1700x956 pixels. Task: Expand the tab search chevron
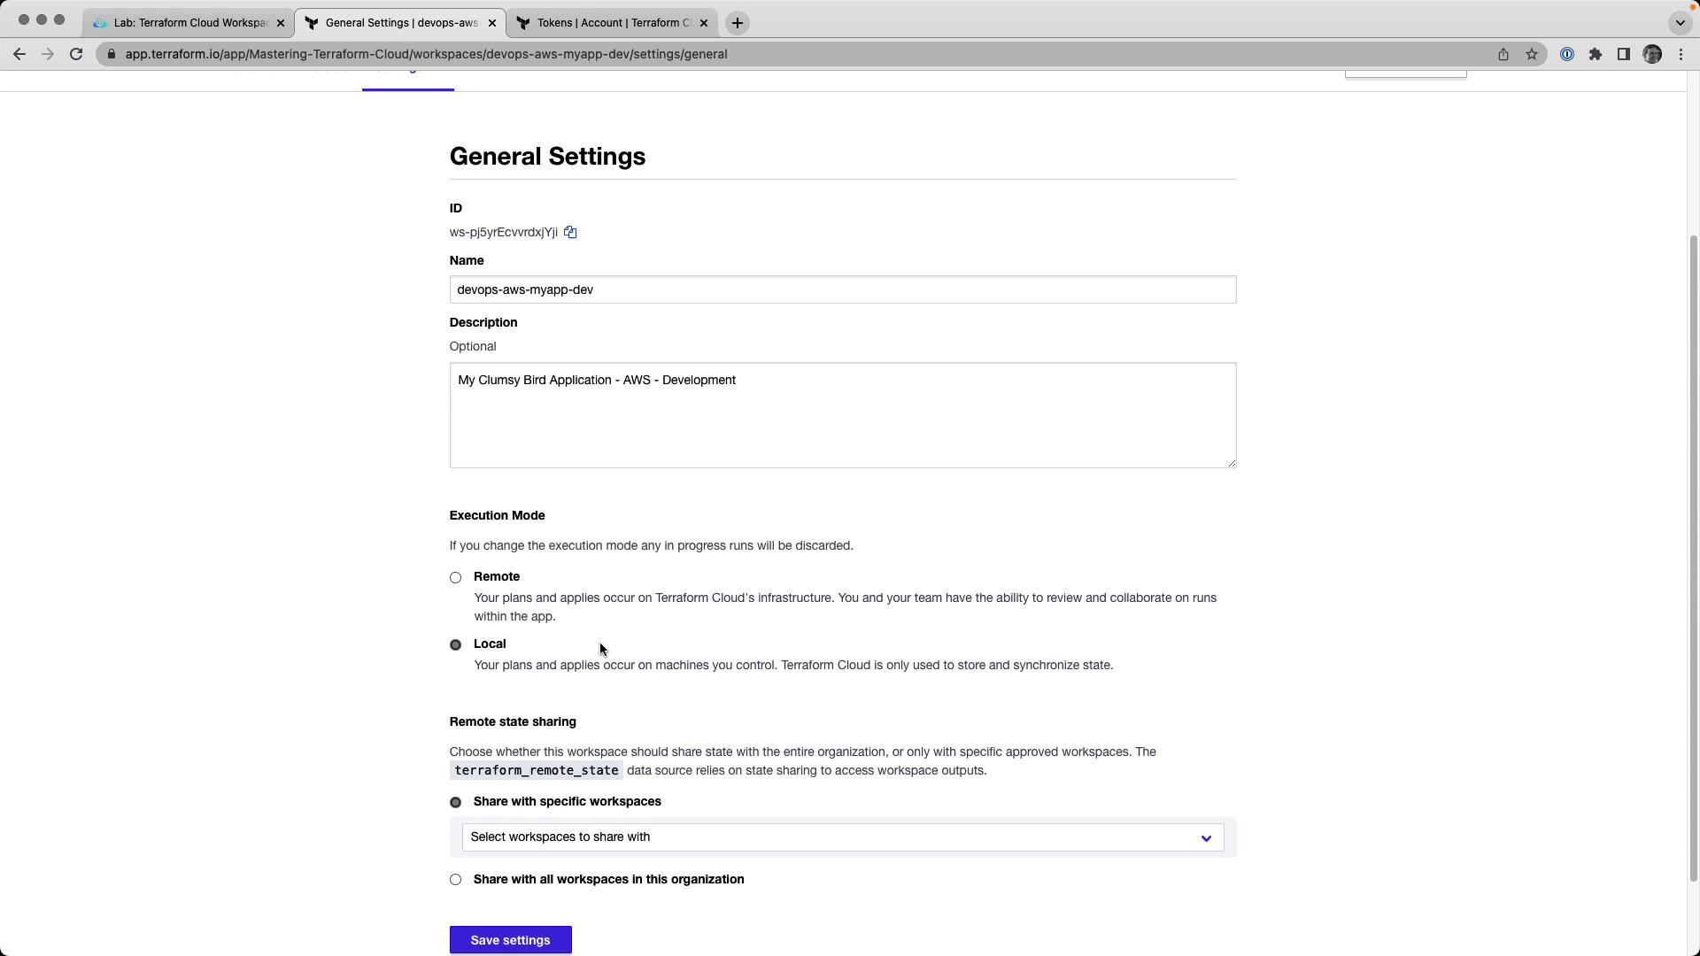click(x=1680, y=23)
